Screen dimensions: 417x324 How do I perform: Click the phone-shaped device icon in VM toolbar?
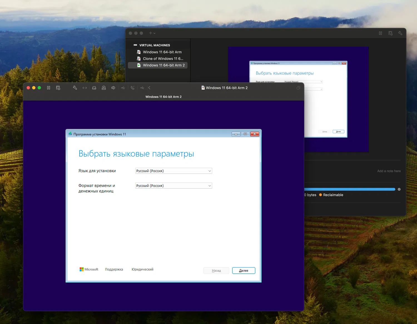point(133,88)
